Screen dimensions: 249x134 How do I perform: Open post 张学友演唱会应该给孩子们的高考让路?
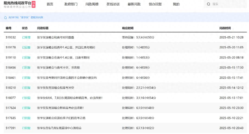pos(61,118)
